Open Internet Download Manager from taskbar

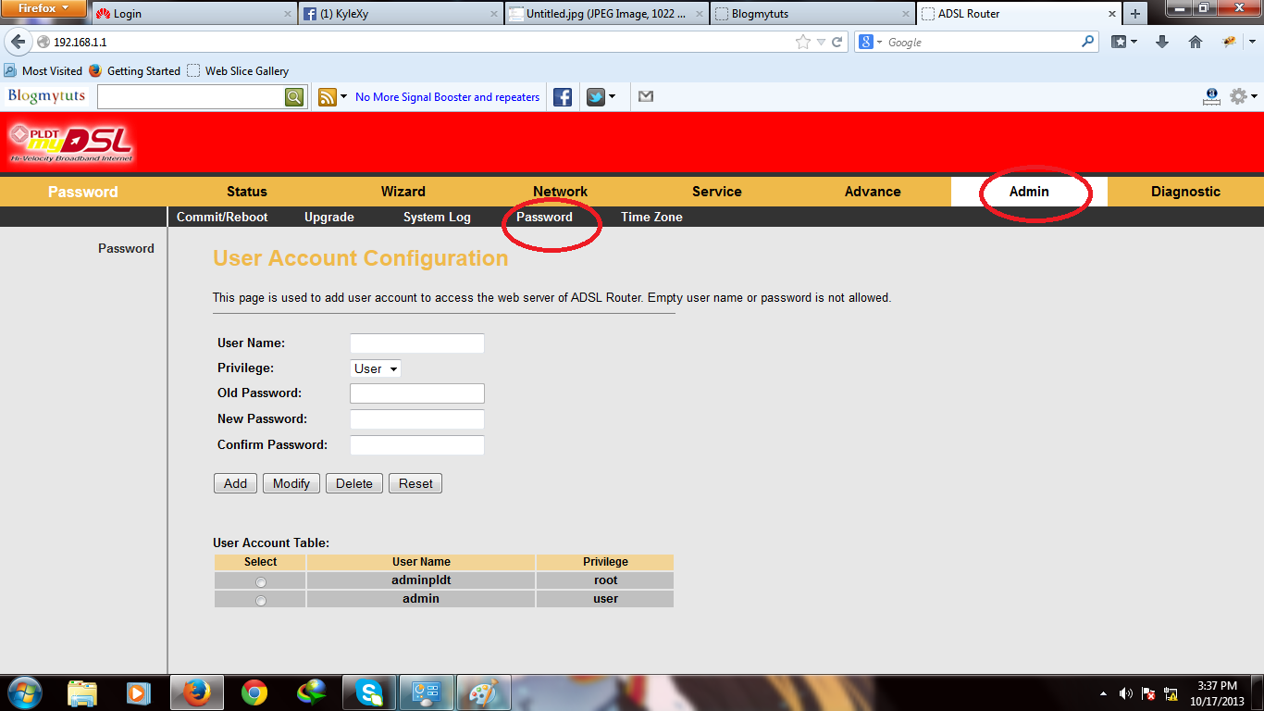coord(312,692)
